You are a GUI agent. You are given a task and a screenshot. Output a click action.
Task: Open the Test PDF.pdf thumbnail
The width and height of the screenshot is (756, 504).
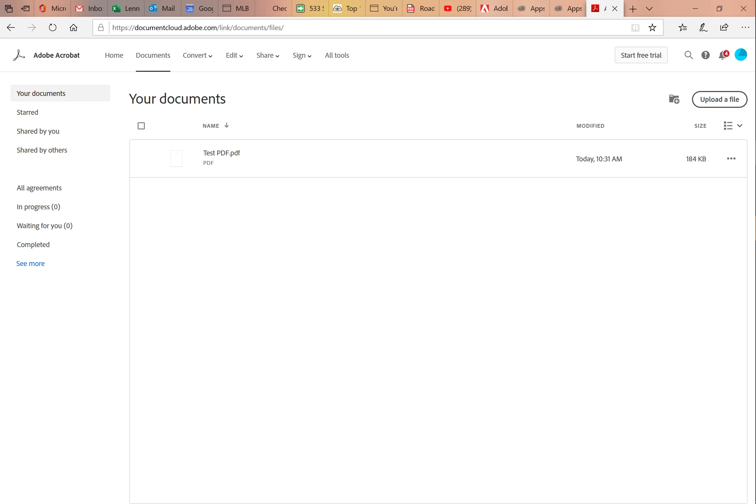176,159
